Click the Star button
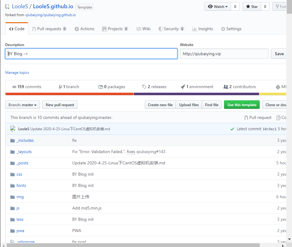The image size is (292, 247). pos(252,6)
